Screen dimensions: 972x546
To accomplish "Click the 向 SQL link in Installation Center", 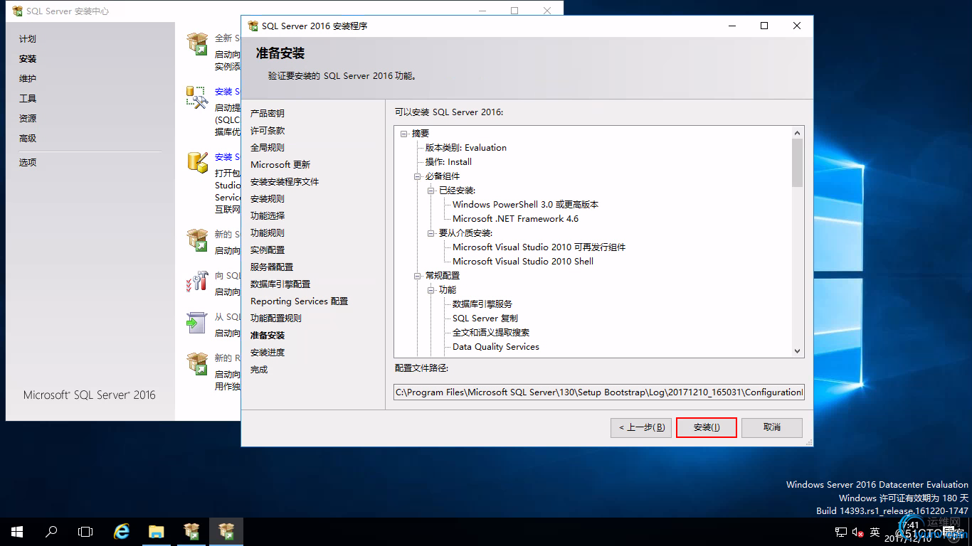I will click(228, 276).
